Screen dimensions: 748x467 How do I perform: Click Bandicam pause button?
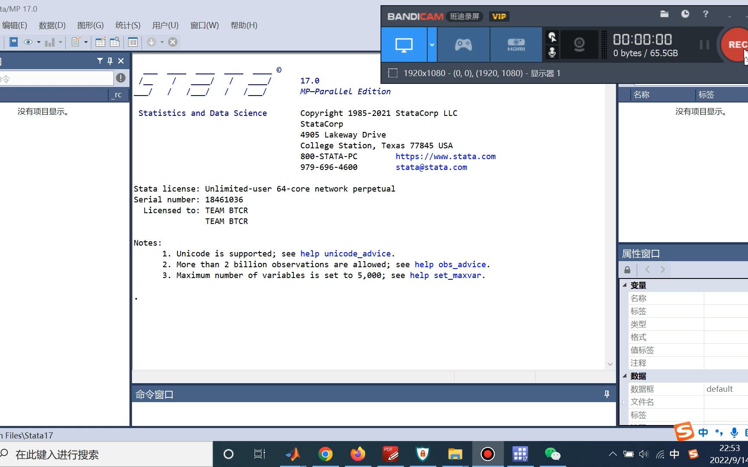[x=705, y=45]
